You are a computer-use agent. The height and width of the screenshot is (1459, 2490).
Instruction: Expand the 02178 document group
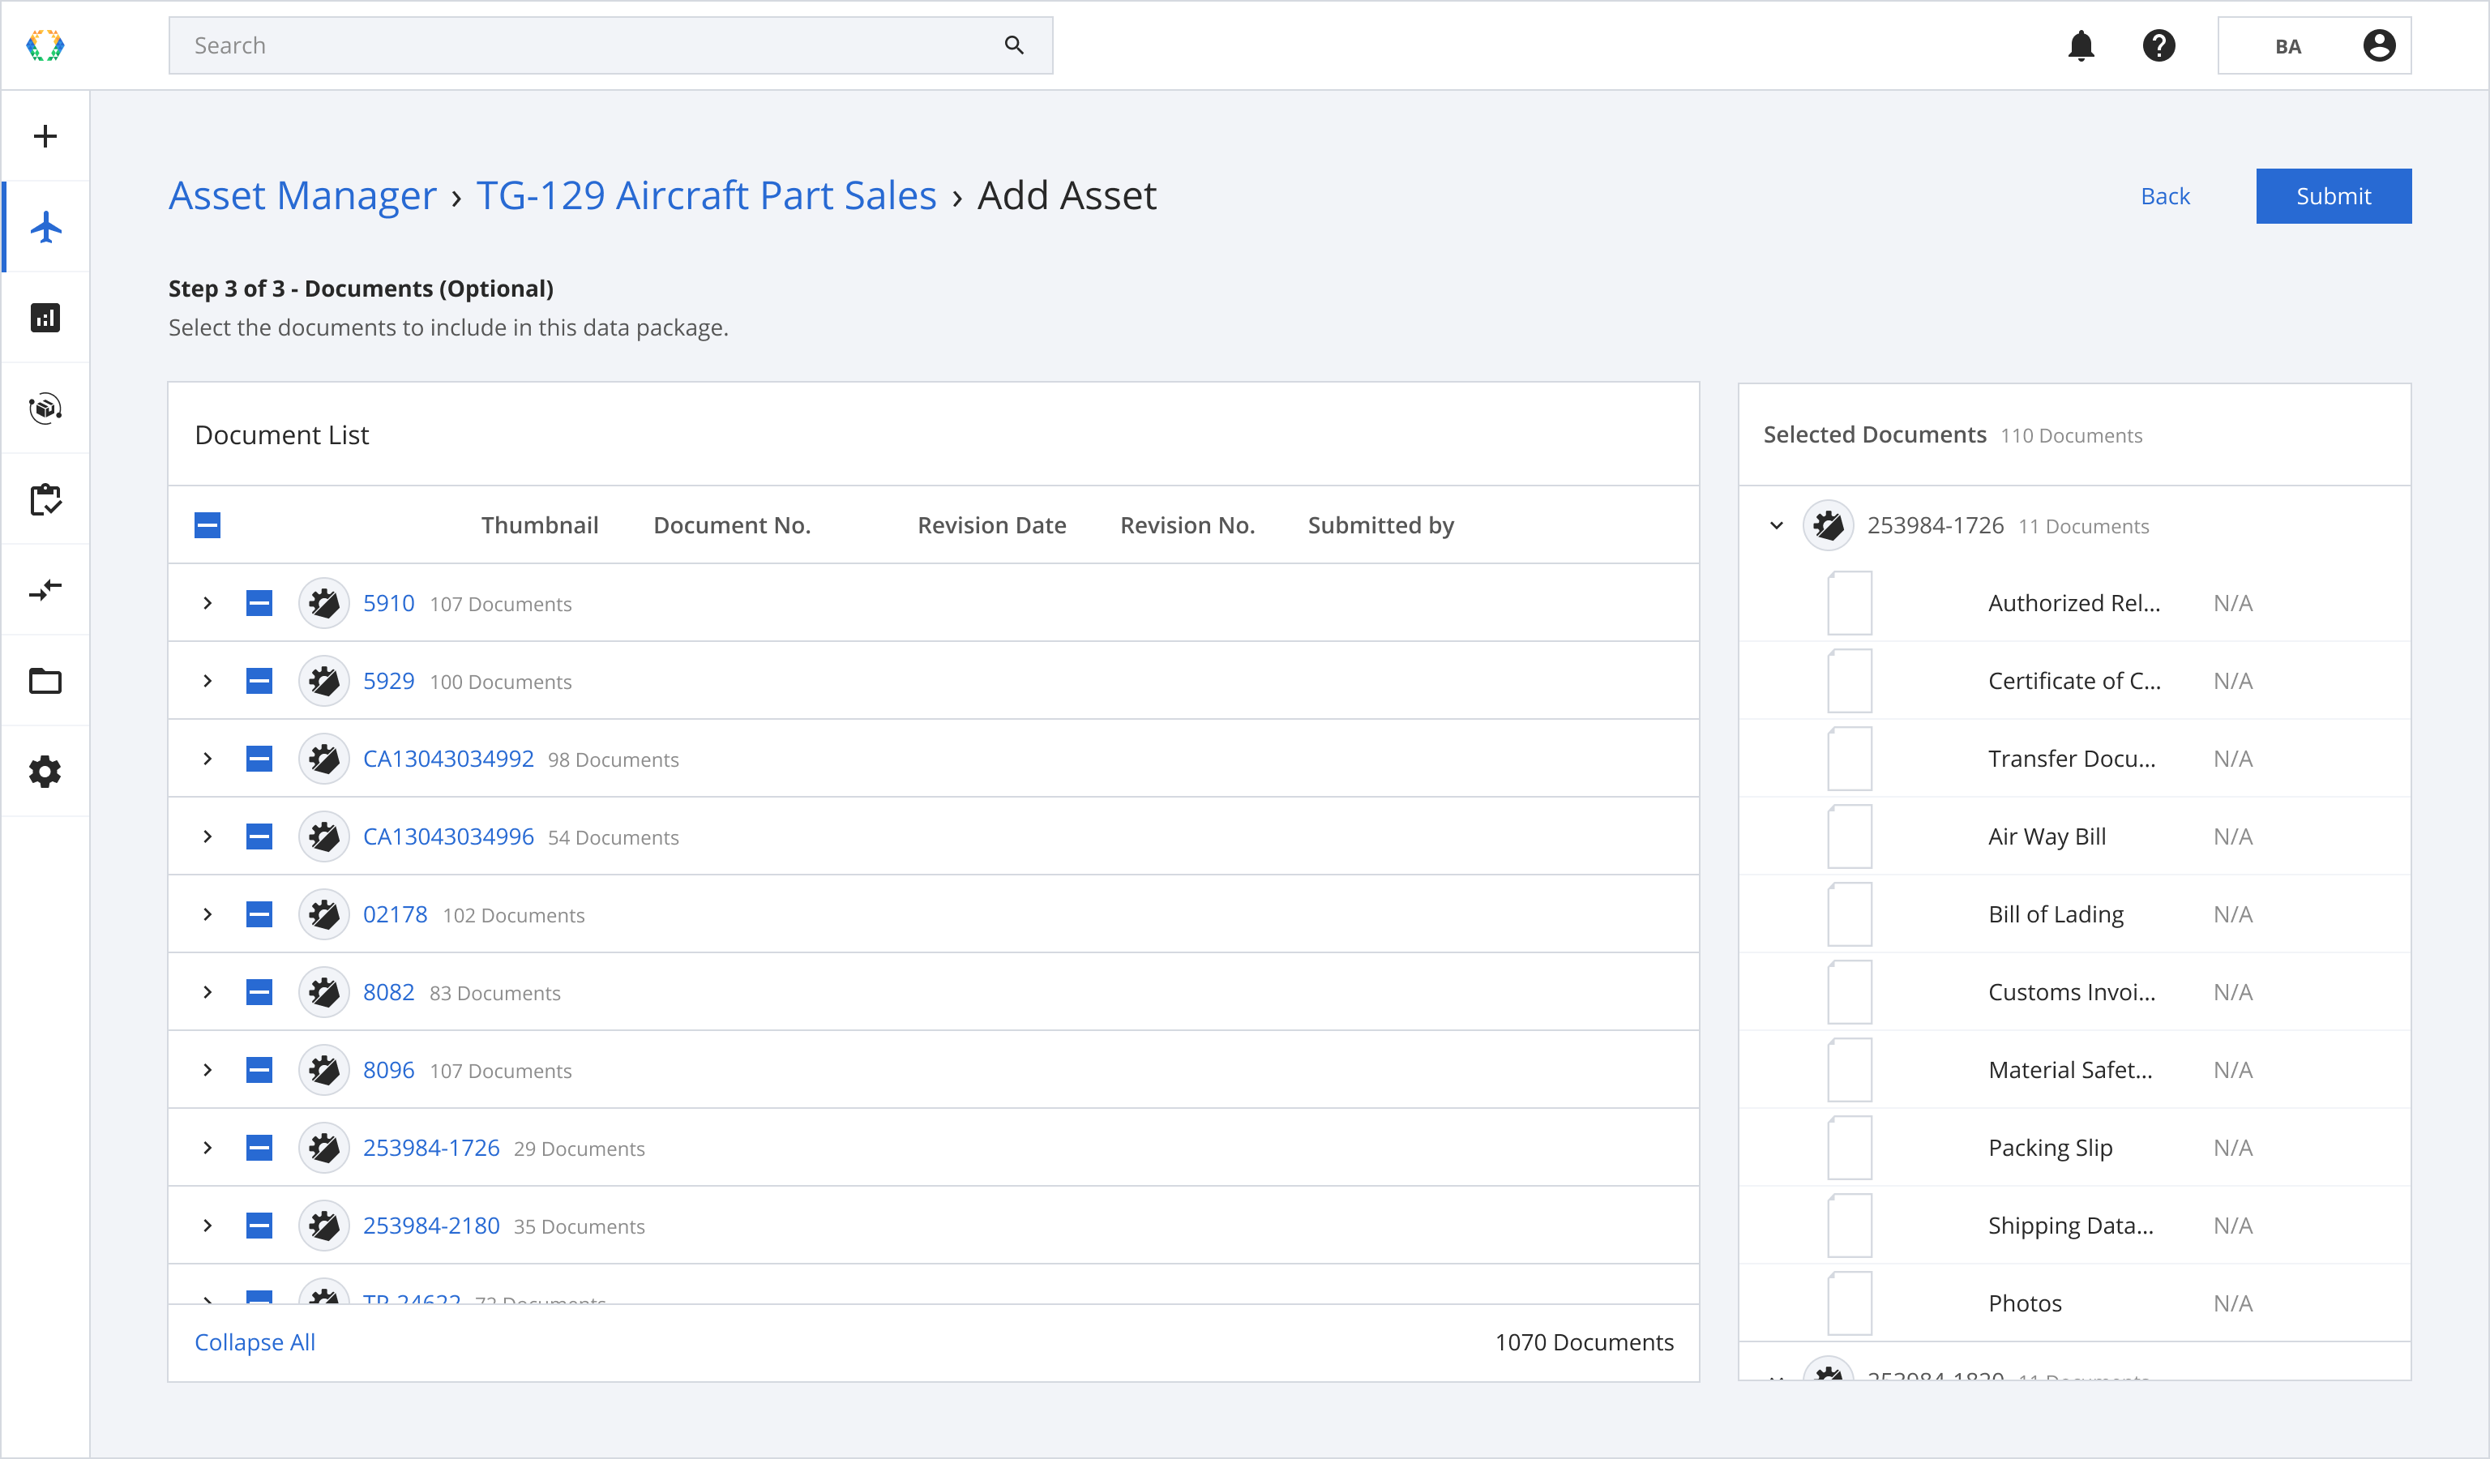207,913
